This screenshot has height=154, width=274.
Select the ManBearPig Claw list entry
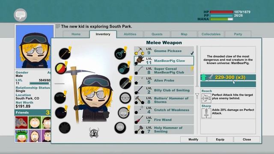tap(164, 61)
